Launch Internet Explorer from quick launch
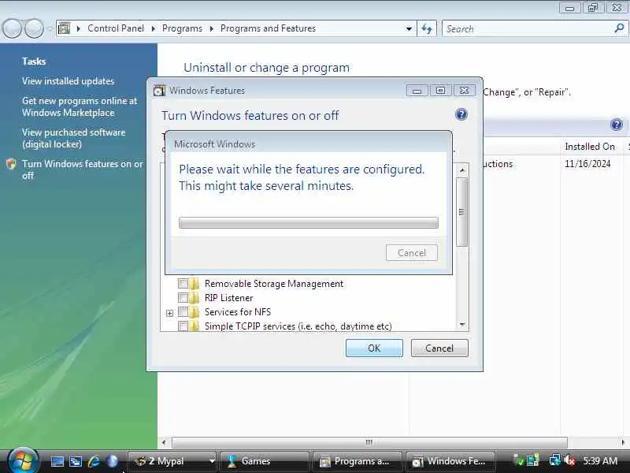This screenshot has height=473, width=630. click(94, 461)
